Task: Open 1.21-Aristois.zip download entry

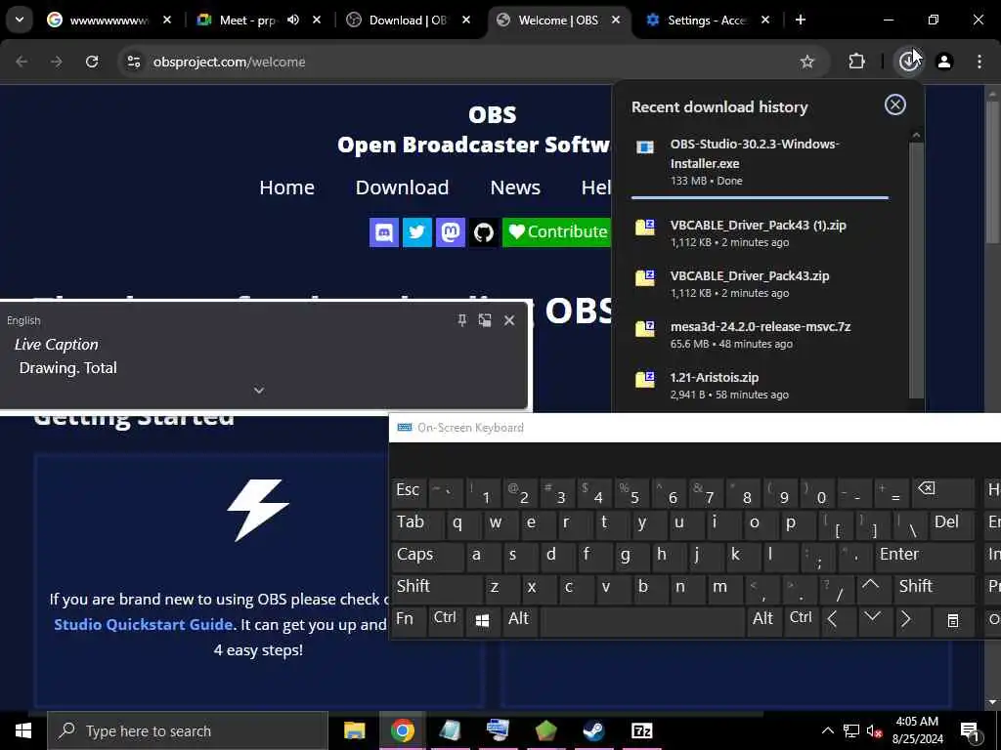Action: pos(760,385)
